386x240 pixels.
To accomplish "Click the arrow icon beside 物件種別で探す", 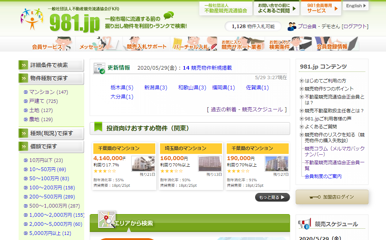I will click(x=23, y=78).
